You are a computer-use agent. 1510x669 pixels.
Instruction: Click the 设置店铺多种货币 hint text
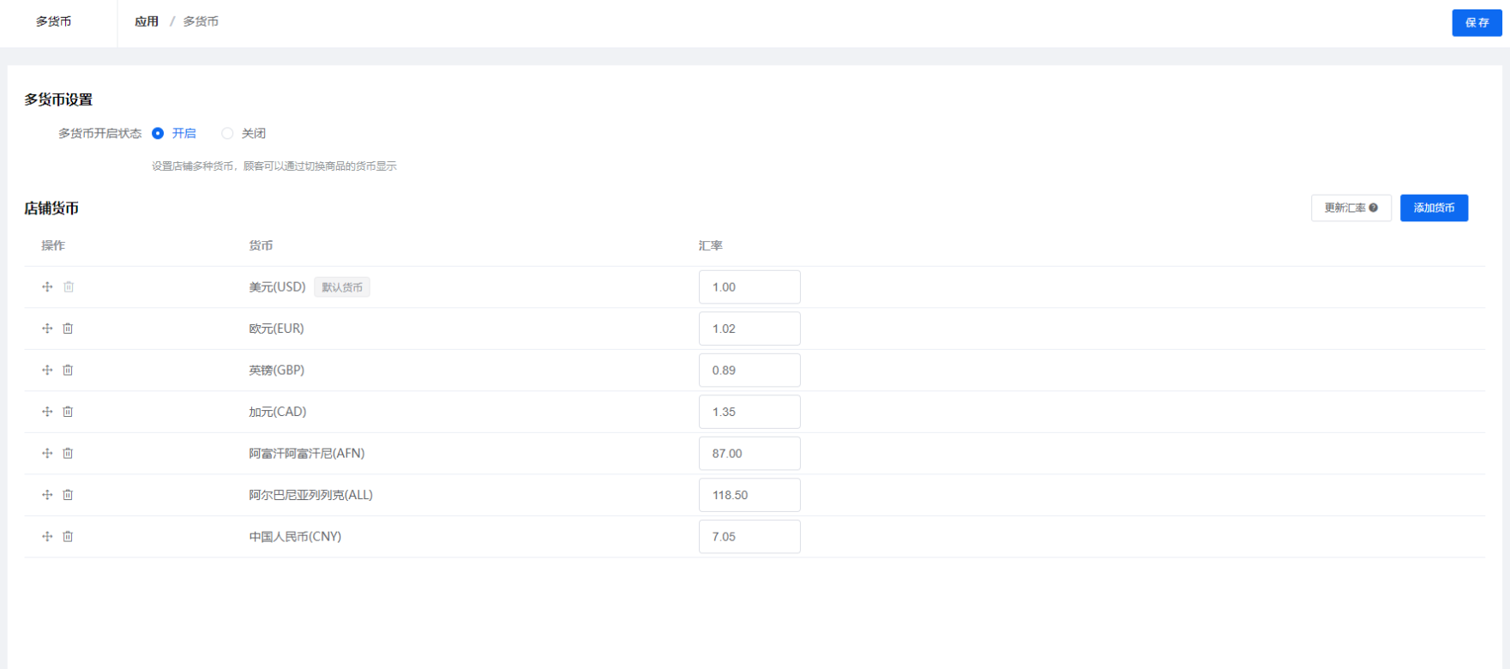tap(274, 166)
